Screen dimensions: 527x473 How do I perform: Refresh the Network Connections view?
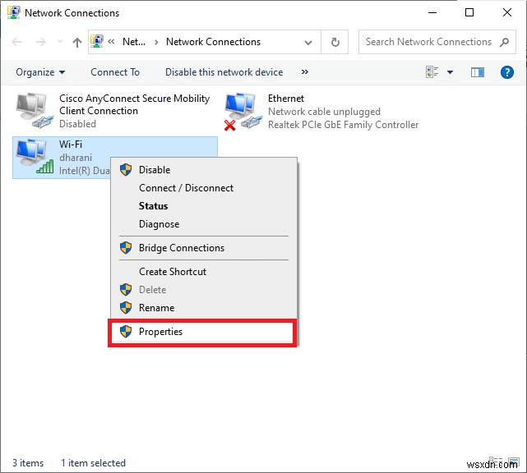pyautogui.click(x=335, y=43)
